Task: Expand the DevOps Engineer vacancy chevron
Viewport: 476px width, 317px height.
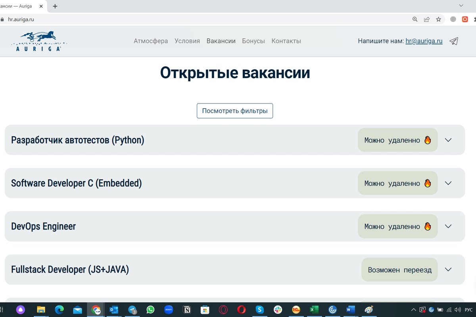Action: (448, 226)
